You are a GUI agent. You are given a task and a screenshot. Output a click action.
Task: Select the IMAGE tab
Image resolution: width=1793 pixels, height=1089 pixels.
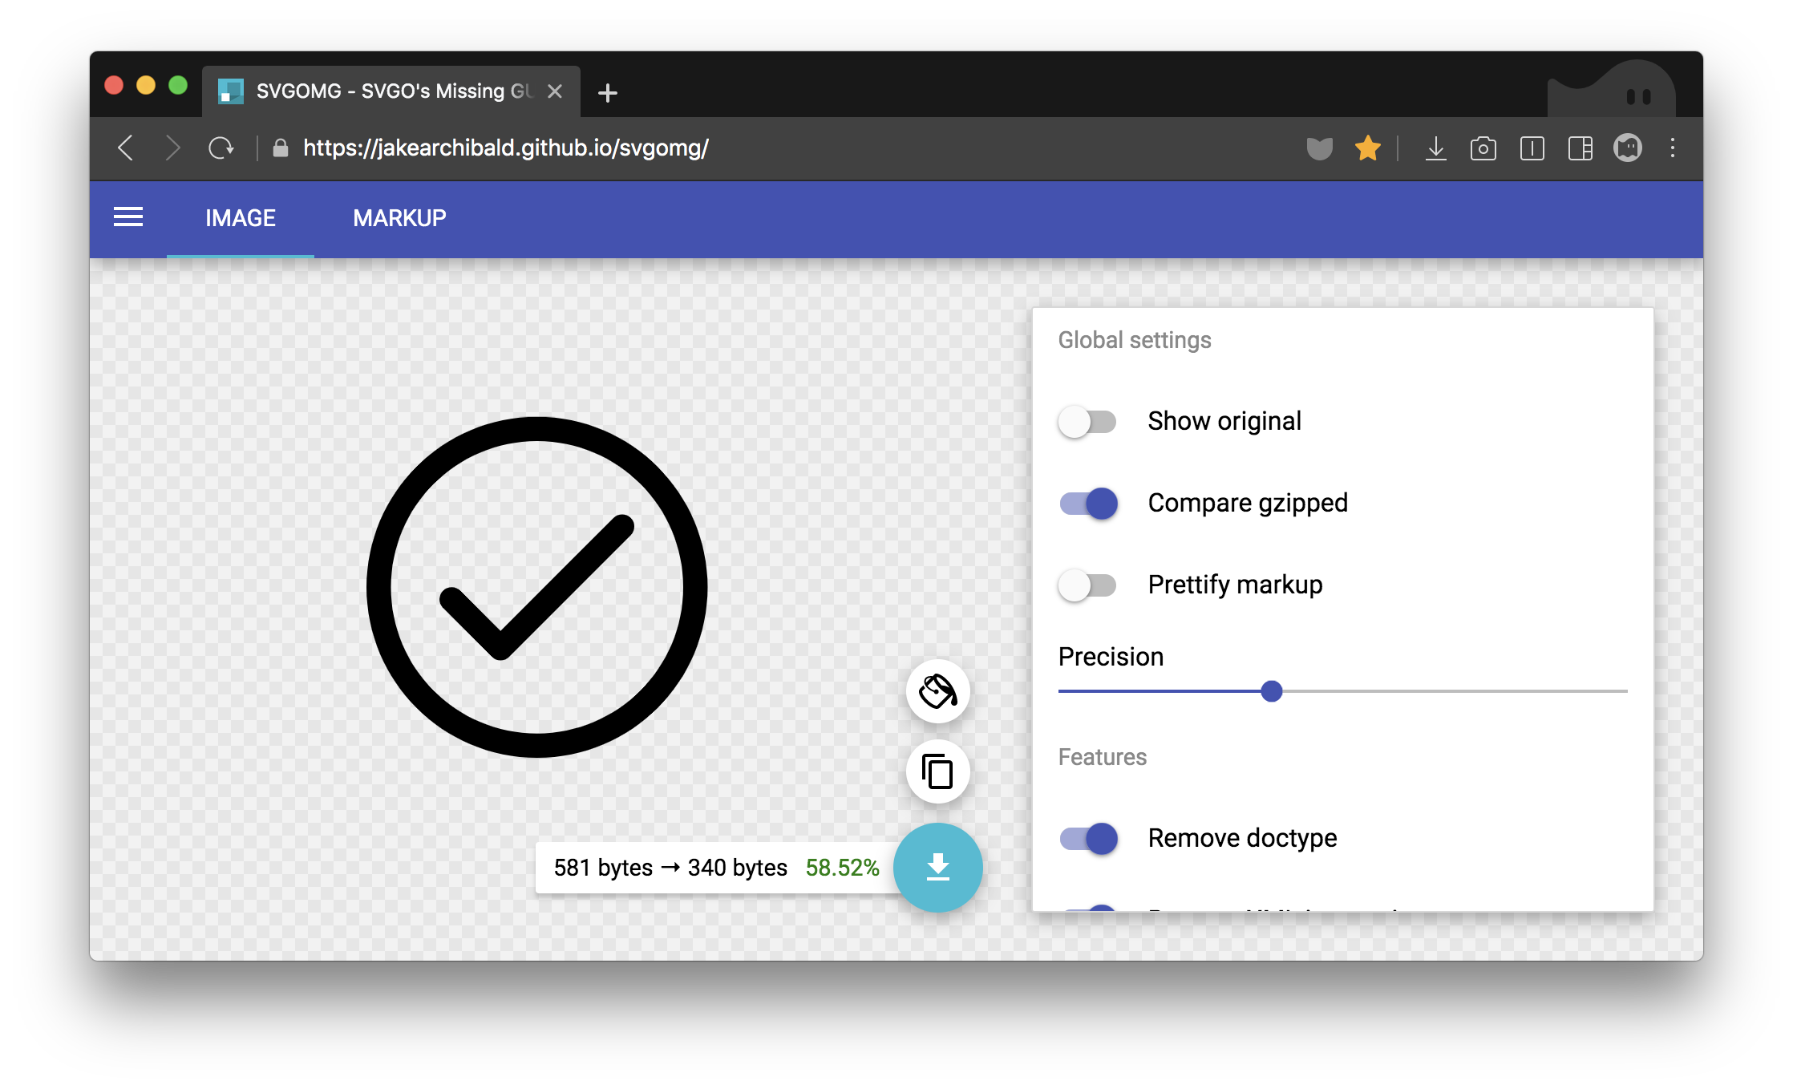[240, 218]
